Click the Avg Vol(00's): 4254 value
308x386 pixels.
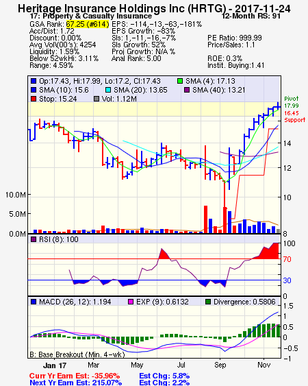tap(63, 45)
